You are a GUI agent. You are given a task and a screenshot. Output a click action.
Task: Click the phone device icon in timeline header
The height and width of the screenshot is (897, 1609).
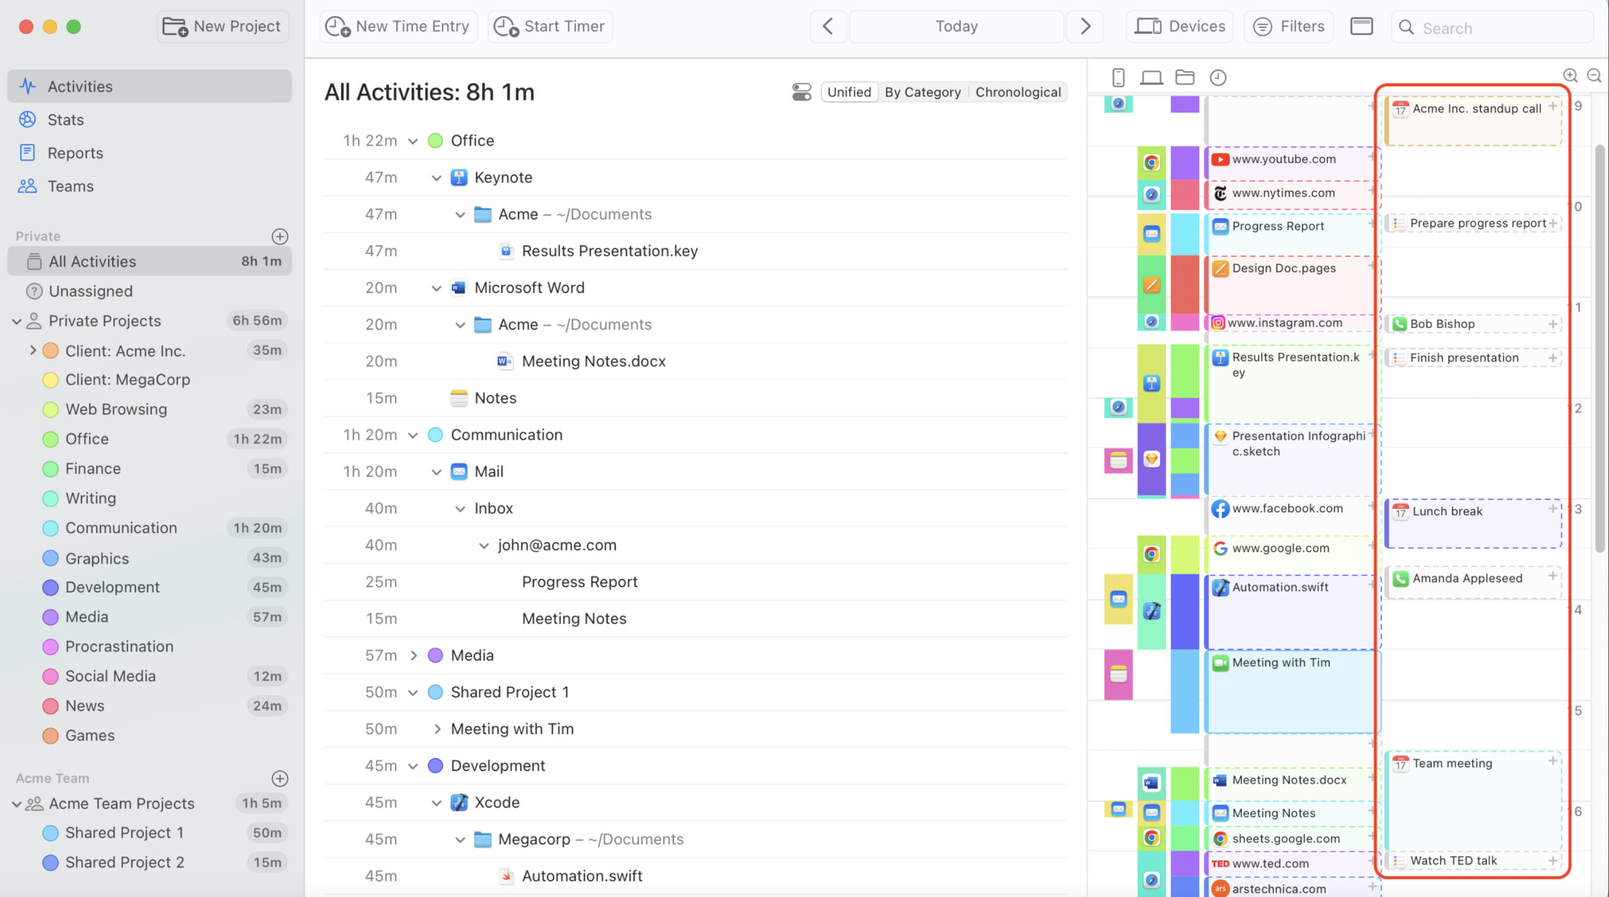point(1118,77)
